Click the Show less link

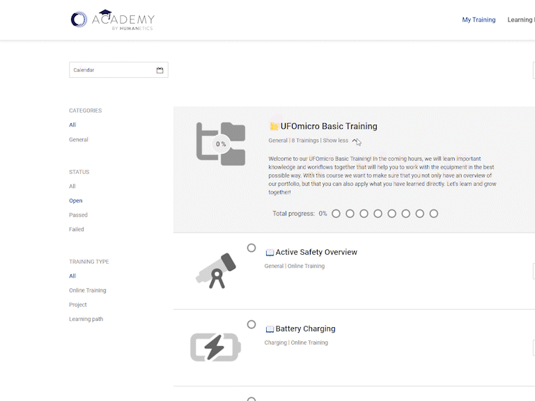pos(335,141)
